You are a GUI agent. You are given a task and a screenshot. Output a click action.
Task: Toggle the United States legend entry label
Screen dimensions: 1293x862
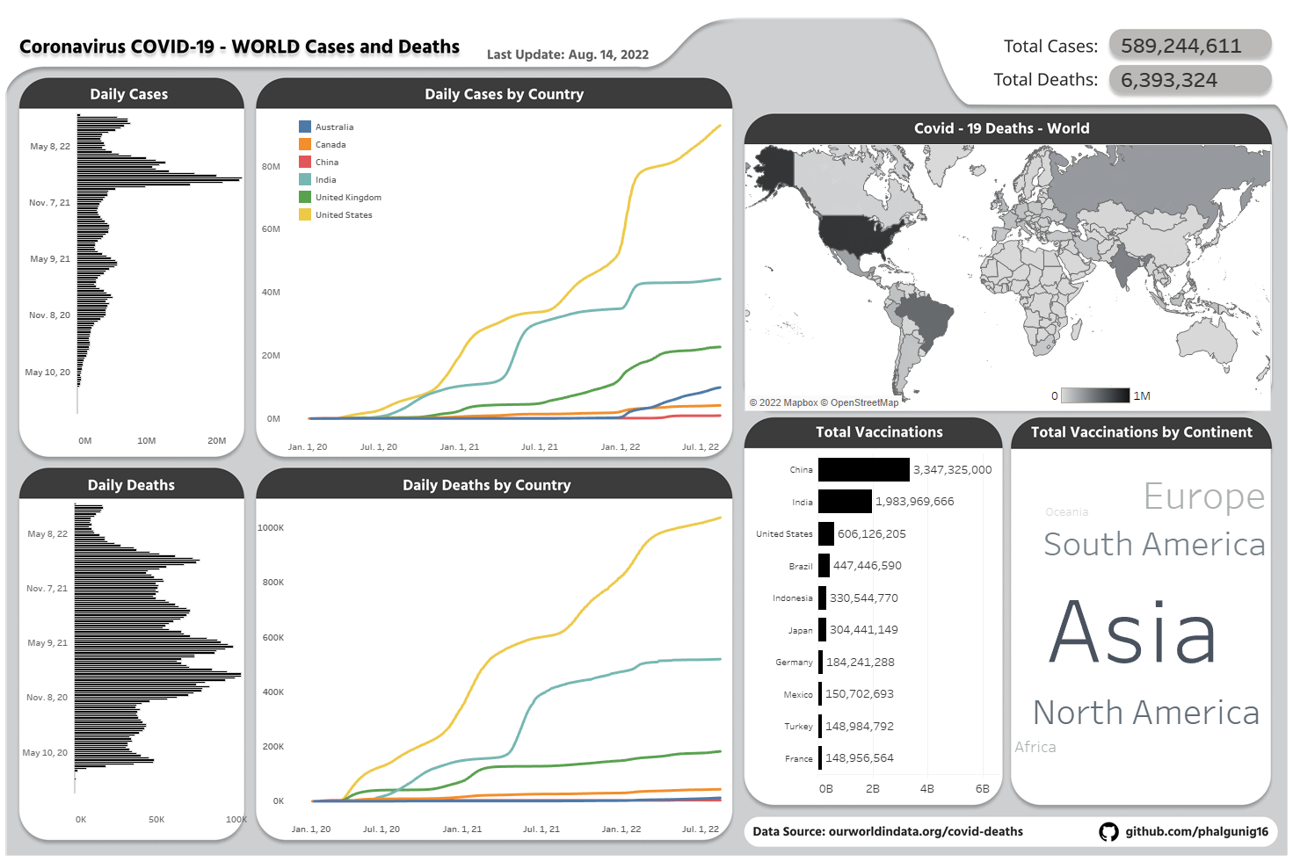345,214
